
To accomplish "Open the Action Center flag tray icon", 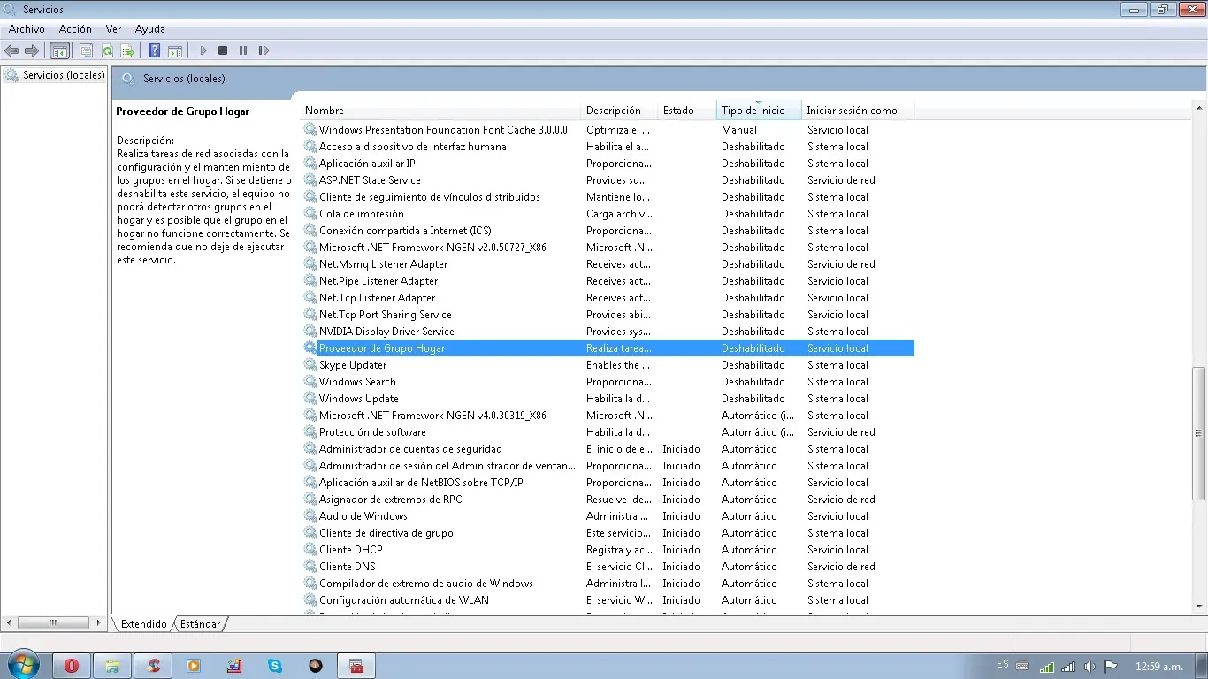I will 1111,666.
